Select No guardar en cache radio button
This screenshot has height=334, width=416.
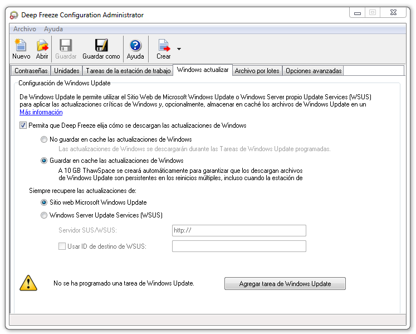[x=44, y=139]
